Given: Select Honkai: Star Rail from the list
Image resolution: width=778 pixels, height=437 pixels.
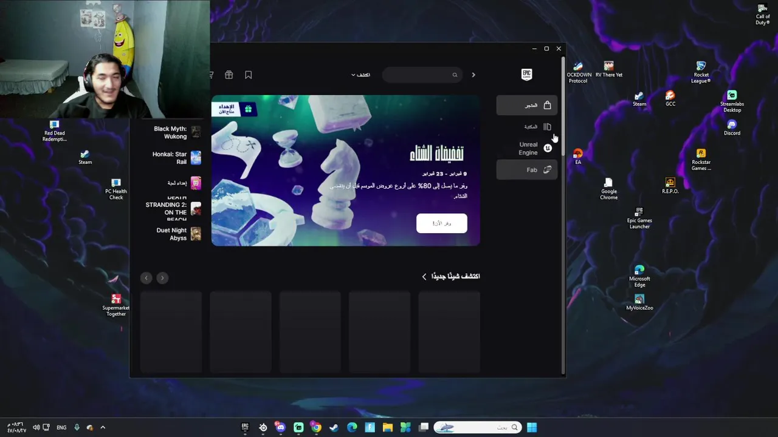Looking at the screenshot, I should 170,158.
